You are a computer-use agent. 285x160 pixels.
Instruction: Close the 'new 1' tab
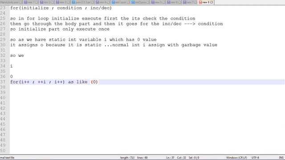tap(37, 2)
